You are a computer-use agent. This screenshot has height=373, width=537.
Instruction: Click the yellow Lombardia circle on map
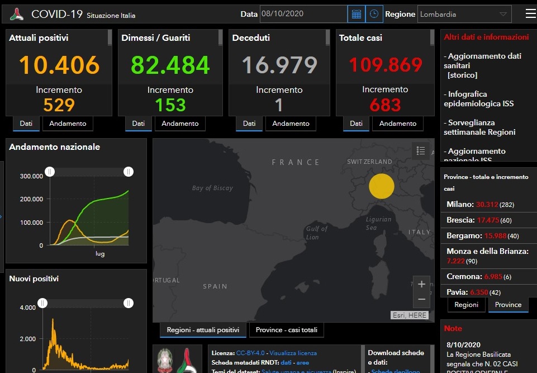point(382,186)
